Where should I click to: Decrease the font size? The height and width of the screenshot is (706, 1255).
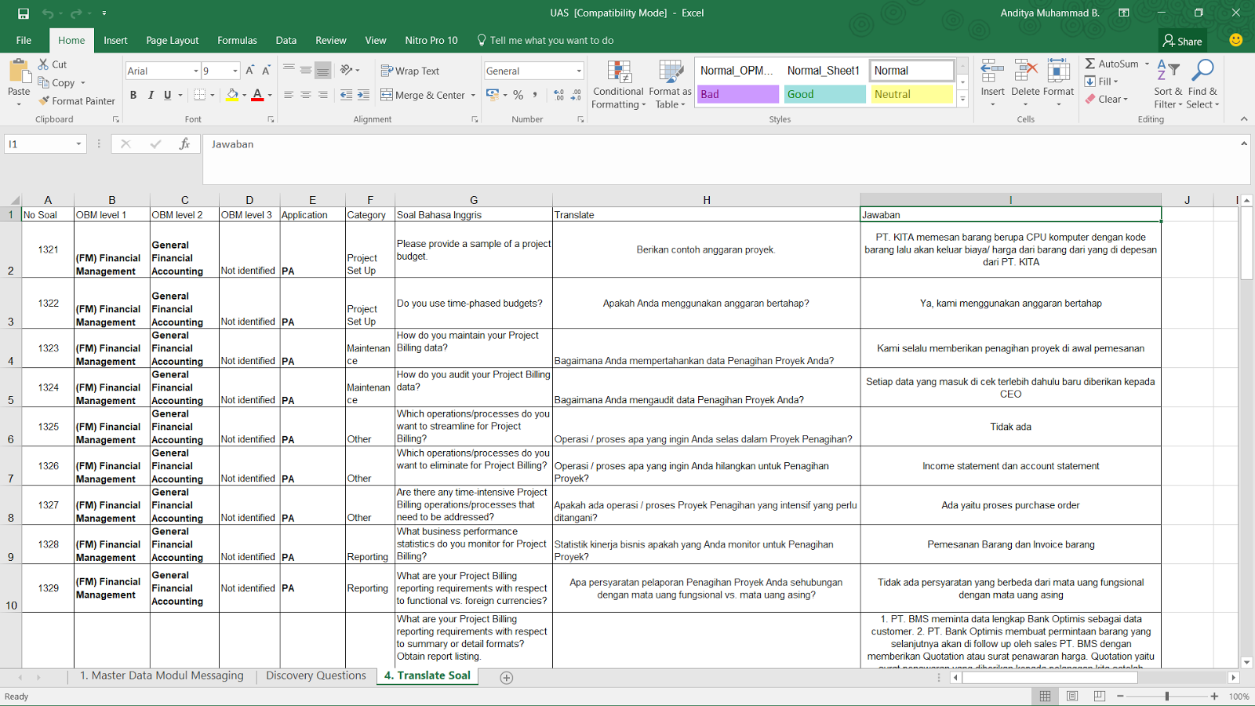(x=266, y=71)
